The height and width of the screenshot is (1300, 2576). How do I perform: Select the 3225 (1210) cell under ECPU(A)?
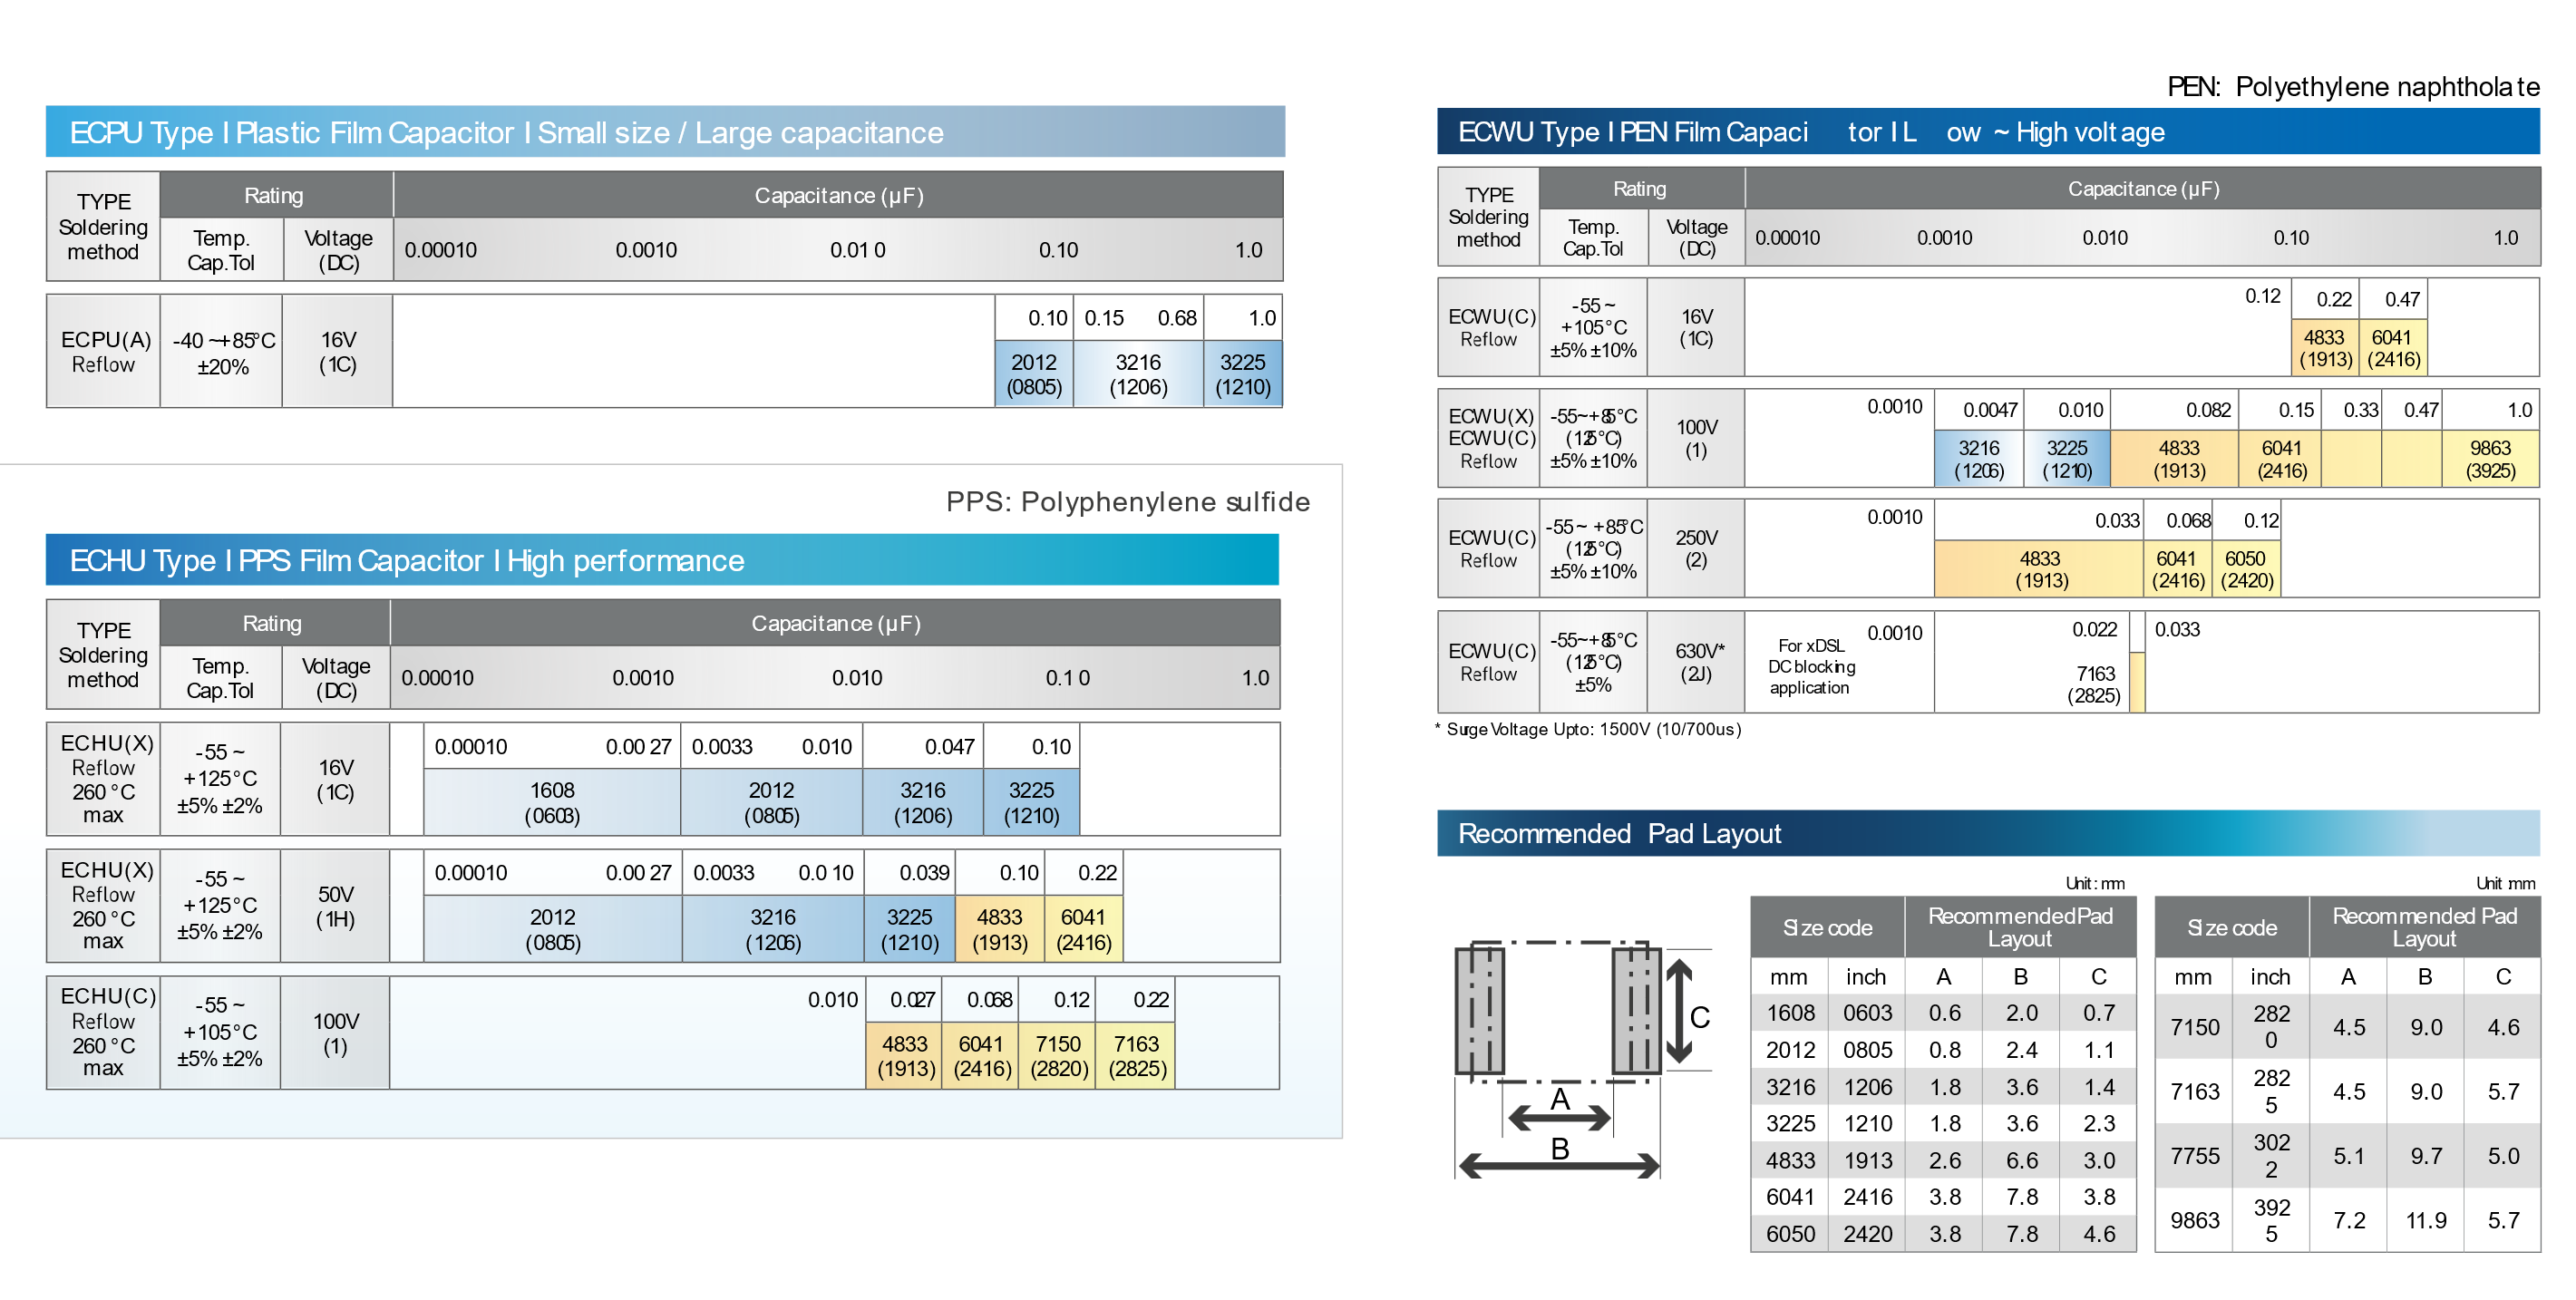(1242, 373)
